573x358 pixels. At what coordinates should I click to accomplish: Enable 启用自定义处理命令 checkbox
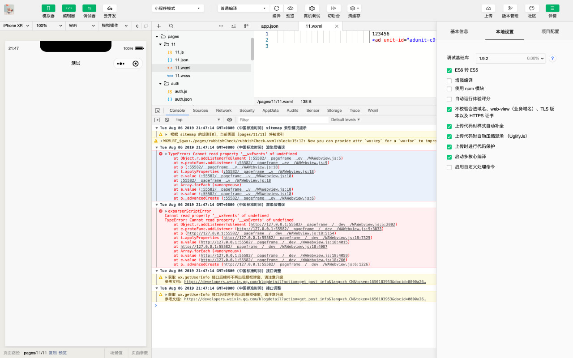(x=449, y=167)
